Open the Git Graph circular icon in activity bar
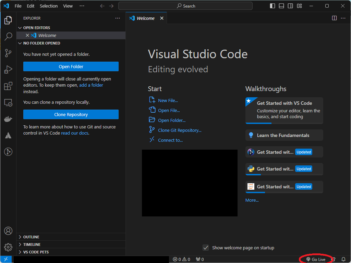This screenshot has height=263, width=351. tap(8, 152)
